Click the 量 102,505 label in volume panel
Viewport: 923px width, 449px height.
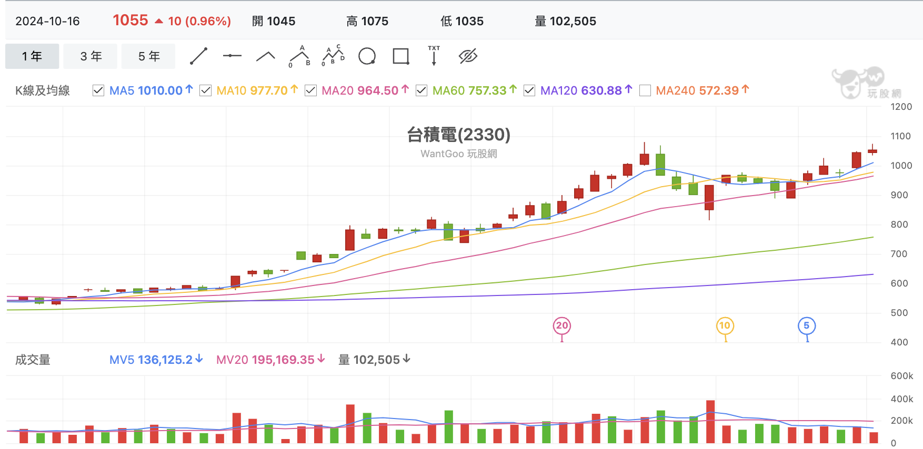[x=374, y=360]
